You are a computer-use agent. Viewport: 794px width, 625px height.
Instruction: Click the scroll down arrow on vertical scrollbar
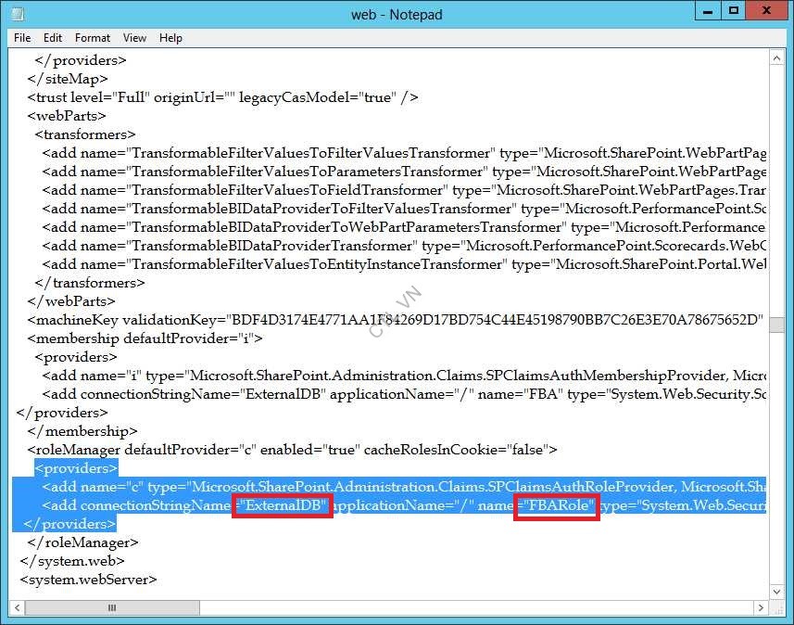click(776, 592)
